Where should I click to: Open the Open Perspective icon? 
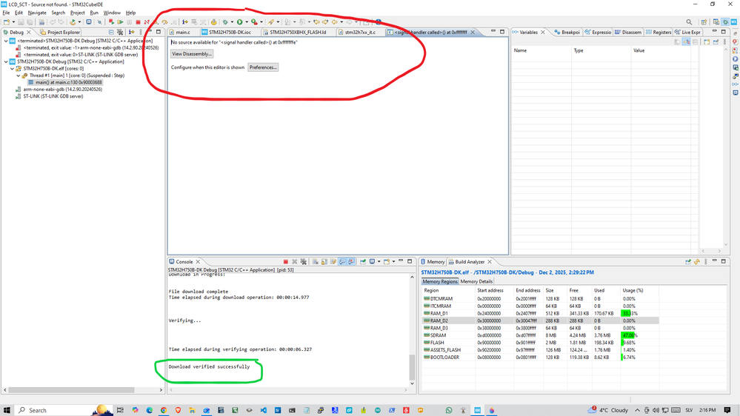pos(704,21)
